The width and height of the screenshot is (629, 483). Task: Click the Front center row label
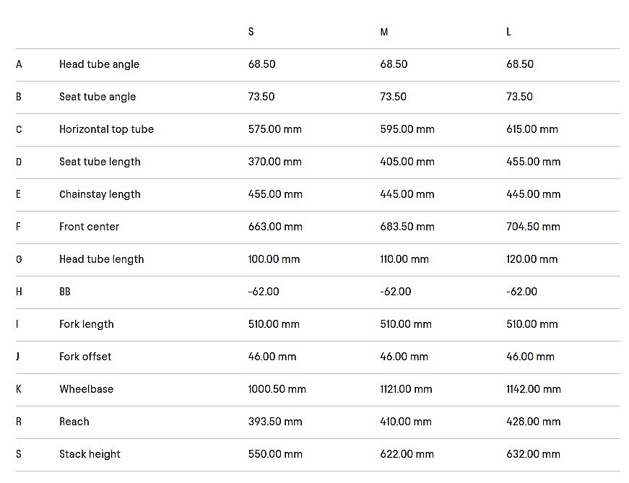click(x=89, y=227)
